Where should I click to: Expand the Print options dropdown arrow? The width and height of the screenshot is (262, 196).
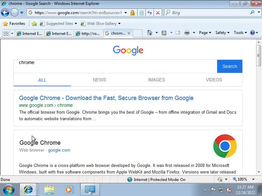[194, 33]
